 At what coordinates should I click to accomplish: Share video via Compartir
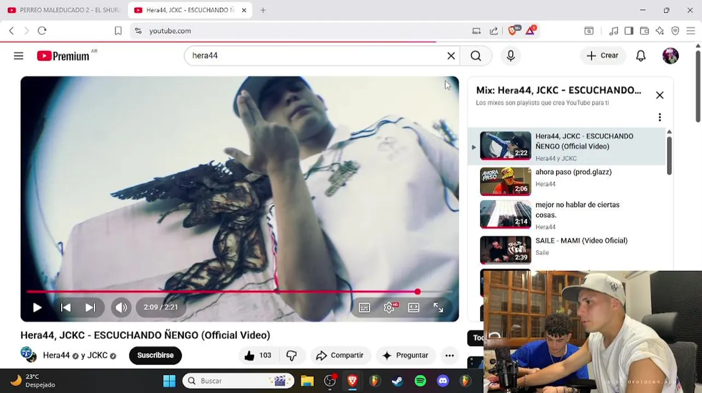pos(340,355)
